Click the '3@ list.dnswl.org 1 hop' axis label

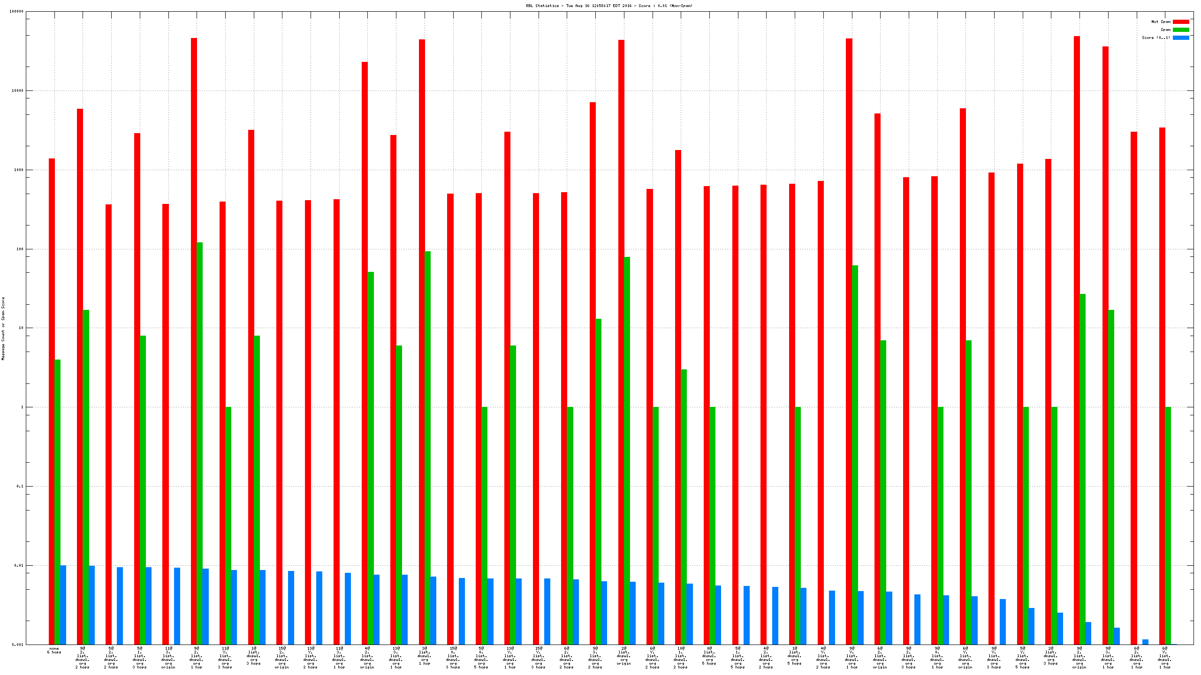coord(424,656)
